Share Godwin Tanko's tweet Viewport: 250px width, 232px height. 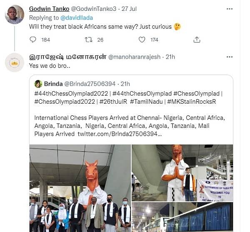[197, 40]
